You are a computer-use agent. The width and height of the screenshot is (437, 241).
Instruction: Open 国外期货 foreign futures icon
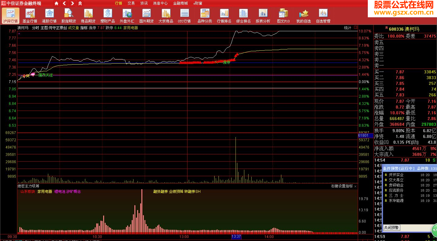point(146,16)
